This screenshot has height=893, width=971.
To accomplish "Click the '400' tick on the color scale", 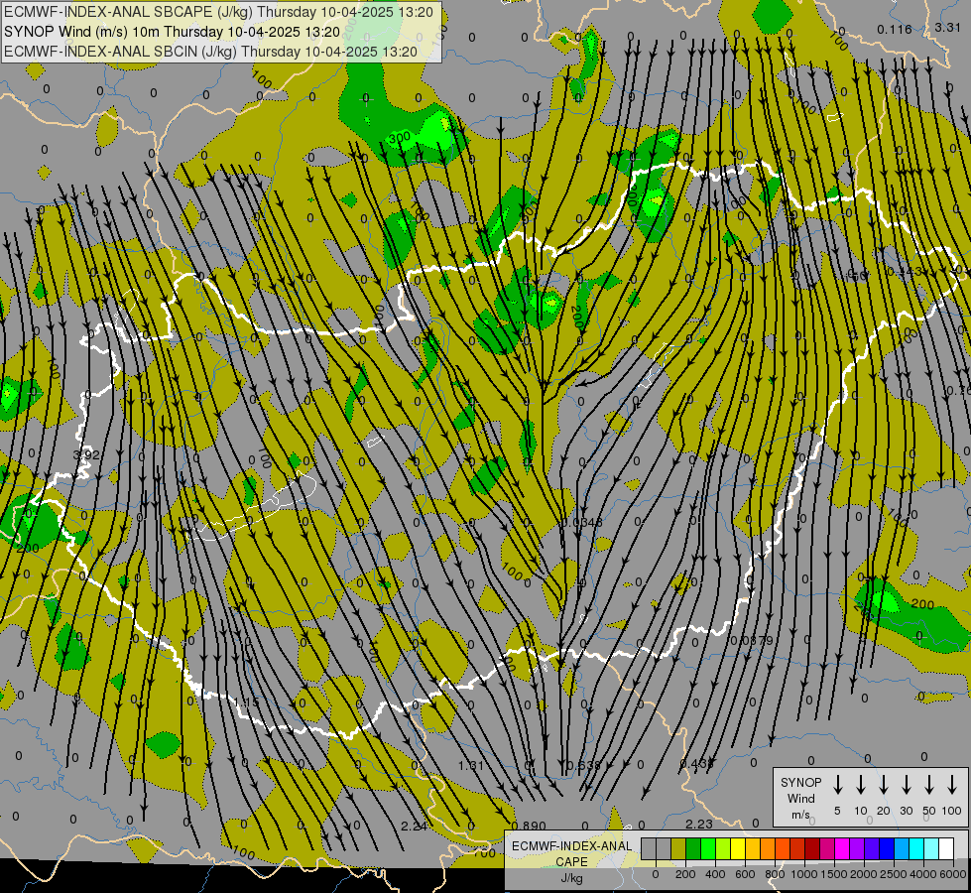I will pyautogui.click(x=715, y=874).
